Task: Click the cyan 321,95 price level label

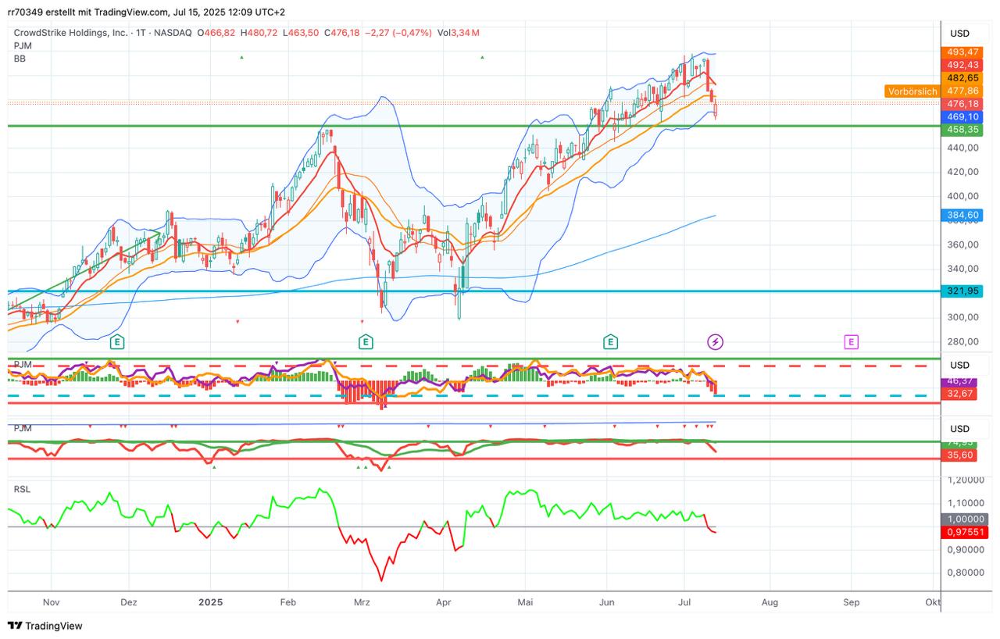Action: click(963, 291)
